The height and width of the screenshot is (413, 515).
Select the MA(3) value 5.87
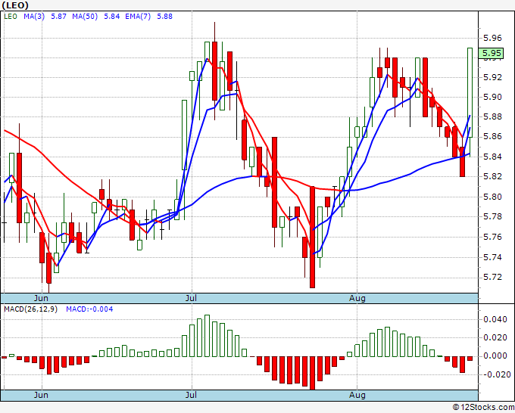point(59,17)
